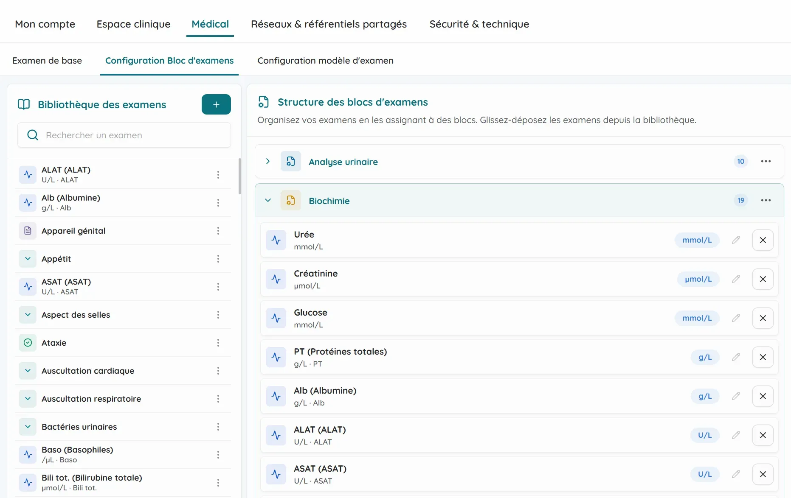Click the Biochimie count badge 19
Screen dimensions: 791x498
pos(741,200)
